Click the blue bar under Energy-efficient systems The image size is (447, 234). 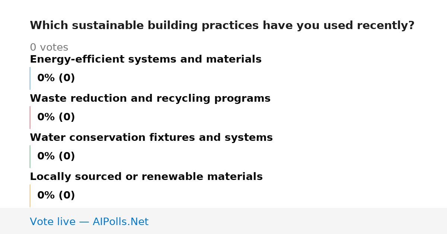30,78
